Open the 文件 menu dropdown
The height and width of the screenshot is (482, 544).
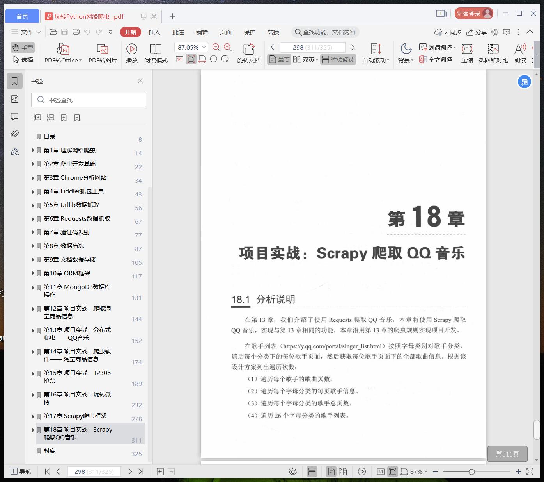[x=26, y=32]
